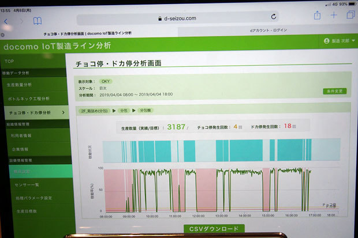The width and height of the screenshot is (358, 238).
Task: Click the 組織情報管理 sidebar section header
Action: 18,124
